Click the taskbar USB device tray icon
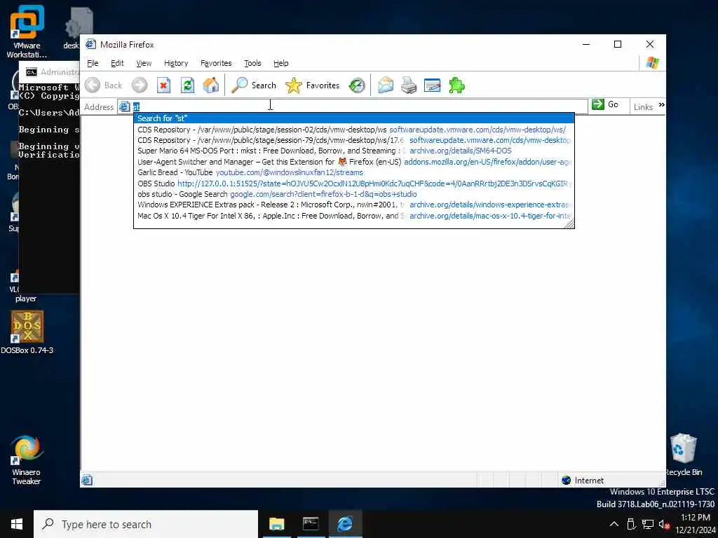718x538 pixels. (631, 524)
